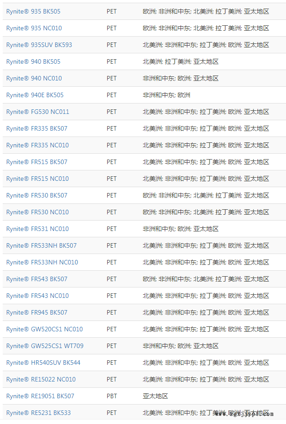Image resolution: width=286 pixels, height=424 pixels.
Task: Select the Rynite RE15022 NC010 link
Action: click(41, 379)
